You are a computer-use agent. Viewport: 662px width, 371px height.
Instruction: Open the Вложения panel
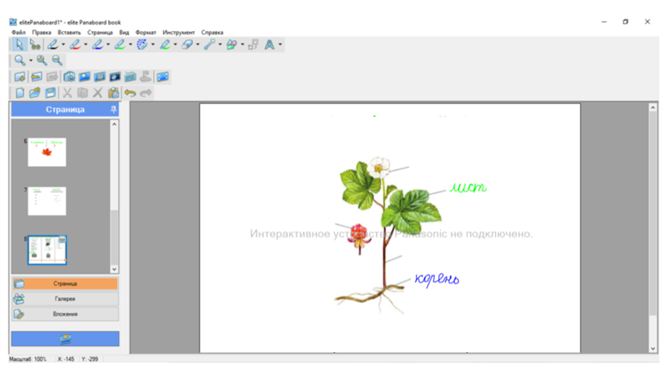[65, 314]
